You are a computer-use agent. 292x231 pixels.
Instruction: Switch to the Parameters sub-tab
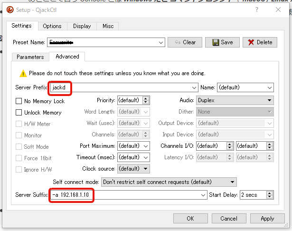tap(30, 57)
